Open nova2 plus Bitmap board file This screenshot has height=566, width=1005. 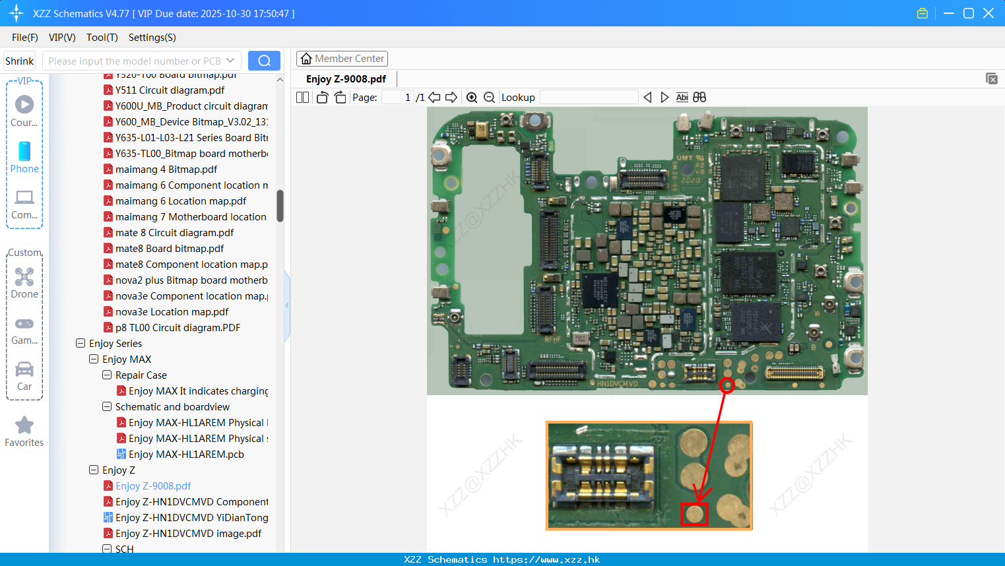[191, 280]
